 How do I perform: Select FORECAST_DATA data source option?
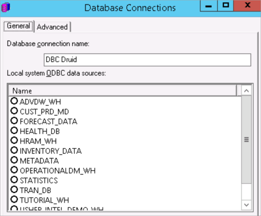click(14, 121)
